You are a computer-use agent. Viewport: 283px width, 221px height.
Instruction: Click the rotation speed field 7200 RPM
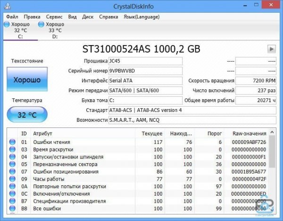coord(256,80)
